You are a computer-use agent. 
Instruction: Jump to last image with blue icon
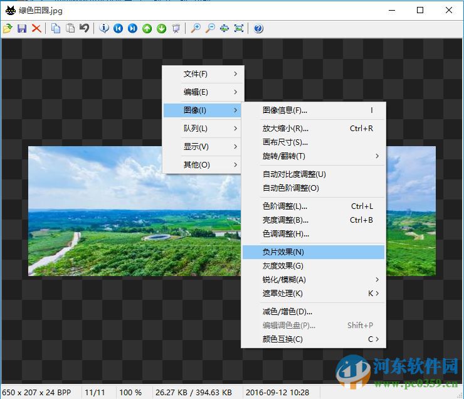tap(132, 28)
